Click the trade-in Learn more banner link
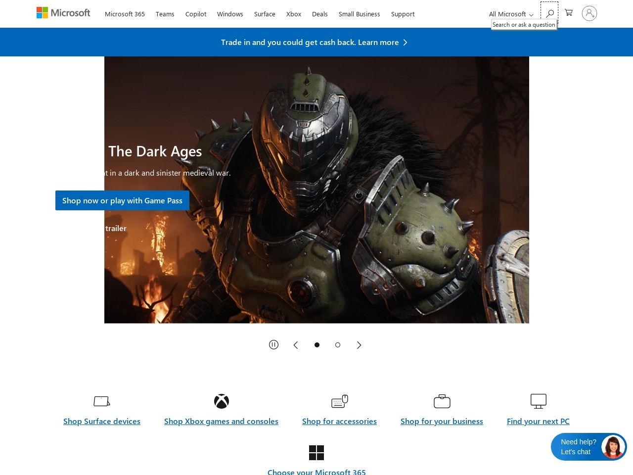The height and width of the screenshot is (475, 633). pyautogui.click(x=315, y=43)
